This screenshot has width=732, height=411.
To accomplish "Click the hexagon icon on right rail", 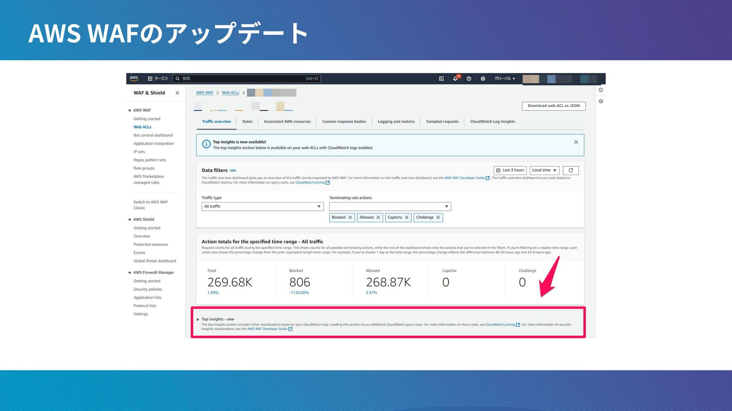I will coord(601,102).
